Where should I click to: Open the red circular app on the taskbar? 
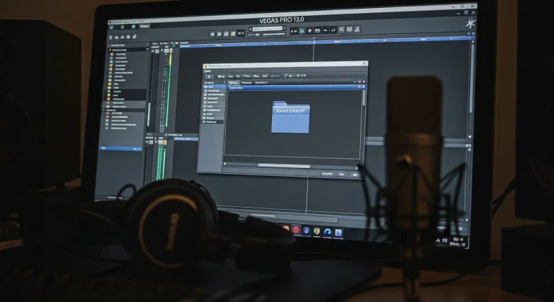click(x=296, y=231)
